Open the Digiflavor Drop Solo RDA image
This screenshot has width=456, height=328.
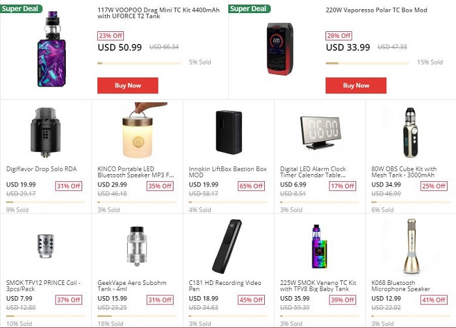coord(46,131)
